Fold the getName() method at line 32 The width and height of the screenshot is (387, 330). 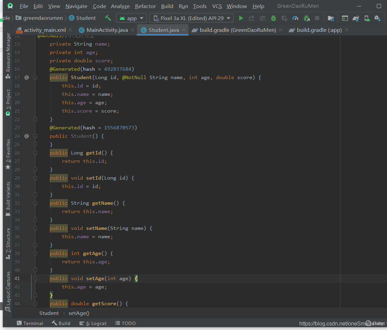pyautogui.click(x=35, y=203)
